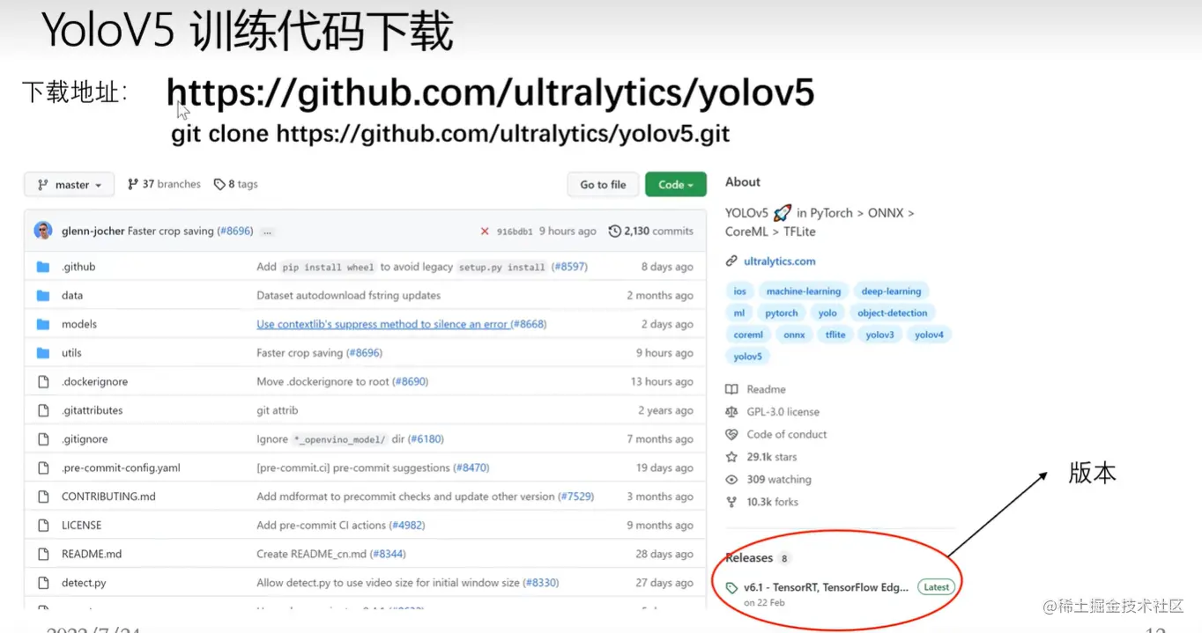Click the link chain icon beside ultralytics.com

[x=731, y=261]
